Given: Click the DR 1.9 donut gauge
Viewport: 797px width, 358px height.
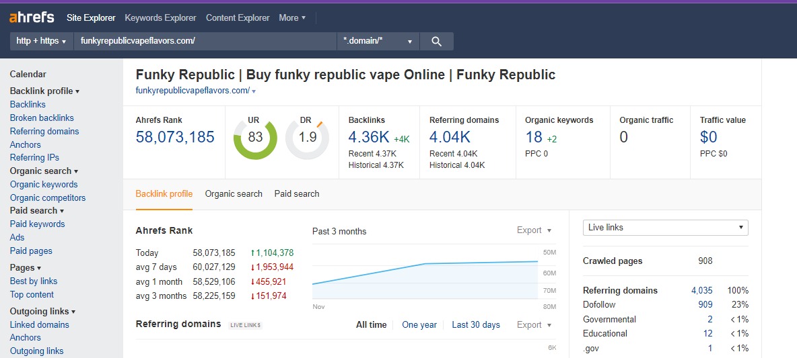Looking at the screenshot, I should tap(308, 138).
